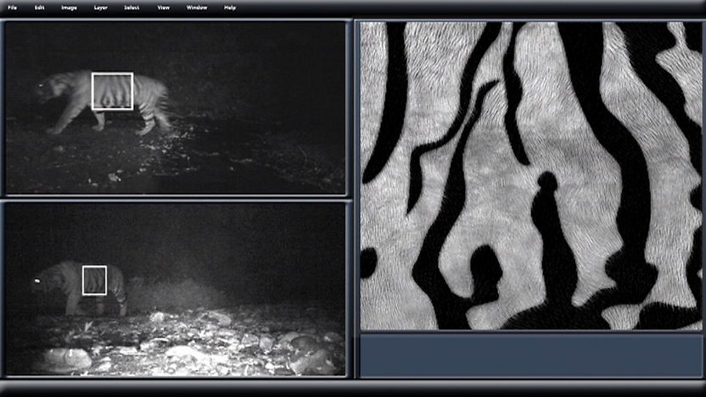Open the Edit menu

(x=39, y=8)
